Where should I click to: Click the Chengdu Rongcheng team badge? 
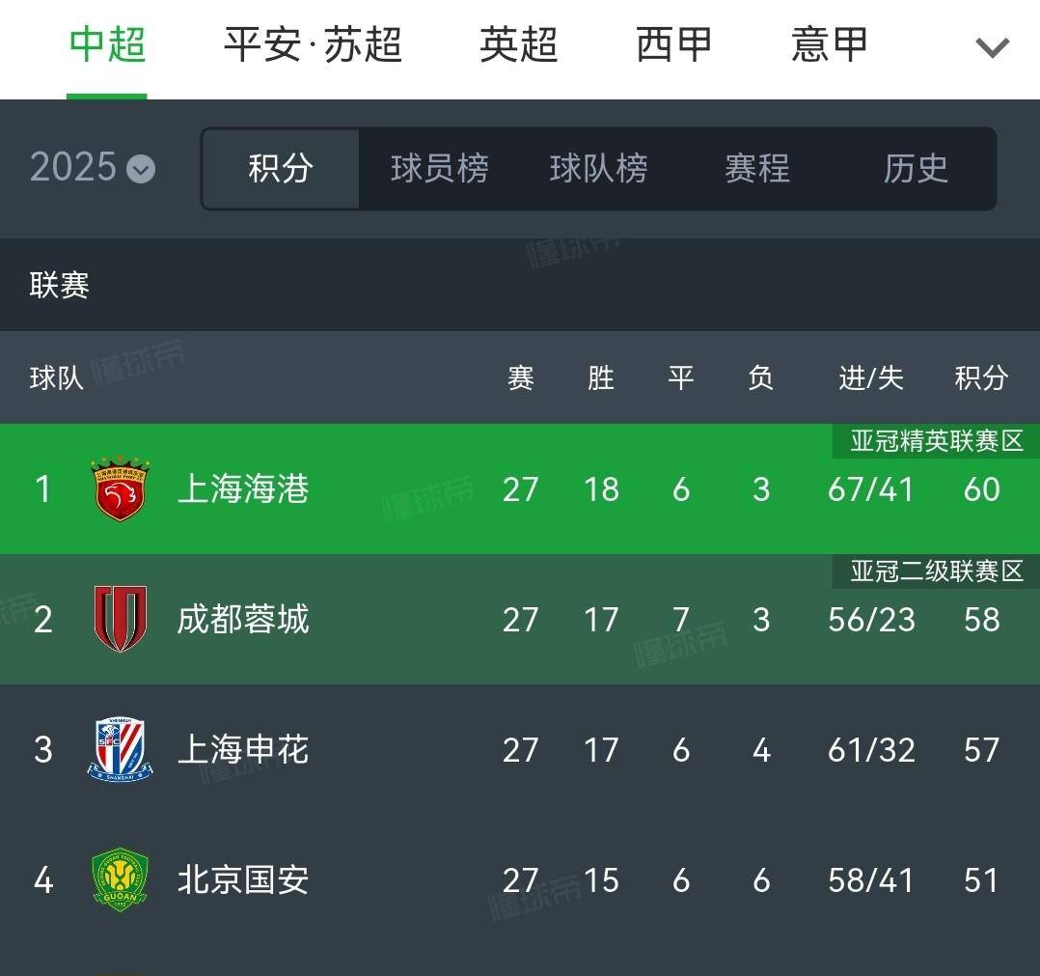[121, 620]
